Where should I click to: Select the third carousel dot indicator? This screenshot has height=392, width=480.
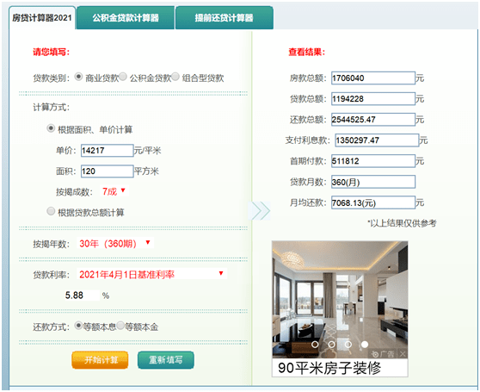click(x=348, y=345)
